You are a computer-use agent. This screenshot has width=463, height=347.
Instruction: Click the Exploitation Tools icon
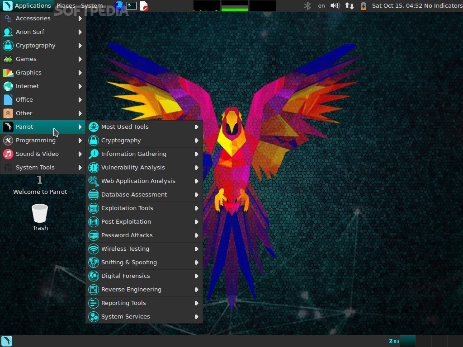click(x=94, y=208)
